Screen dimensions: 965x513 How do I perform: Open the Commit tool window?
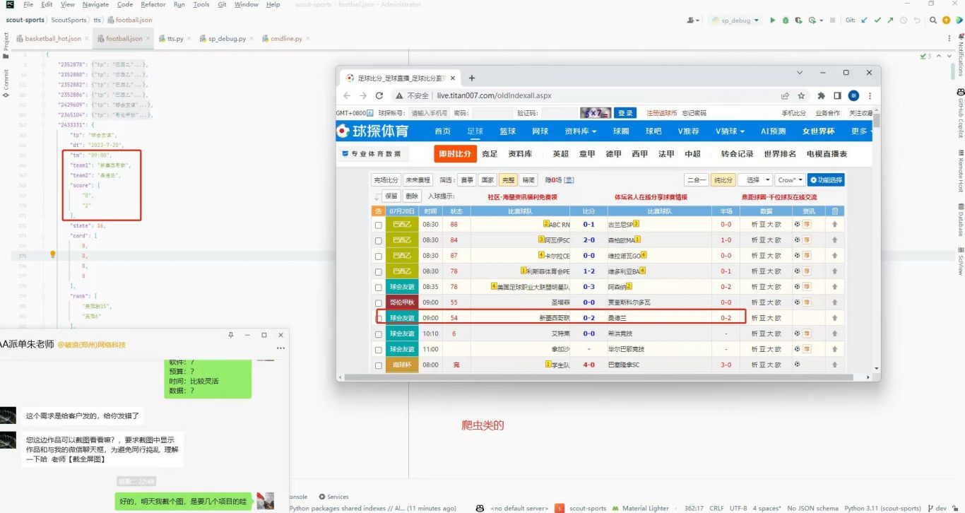coord(6,83)
